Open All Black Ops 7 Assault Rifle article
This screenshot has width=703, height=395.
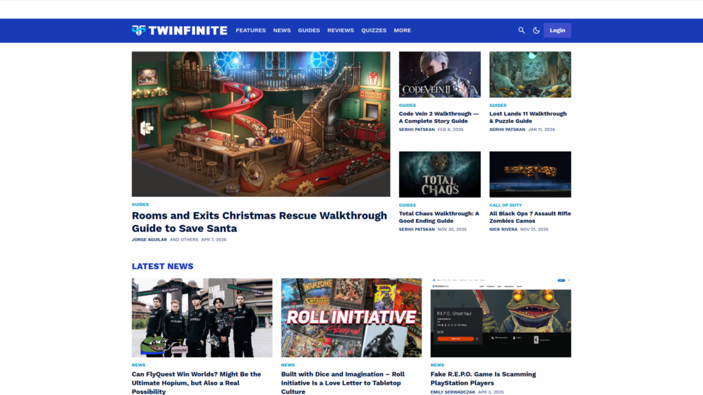pos(530,217)
